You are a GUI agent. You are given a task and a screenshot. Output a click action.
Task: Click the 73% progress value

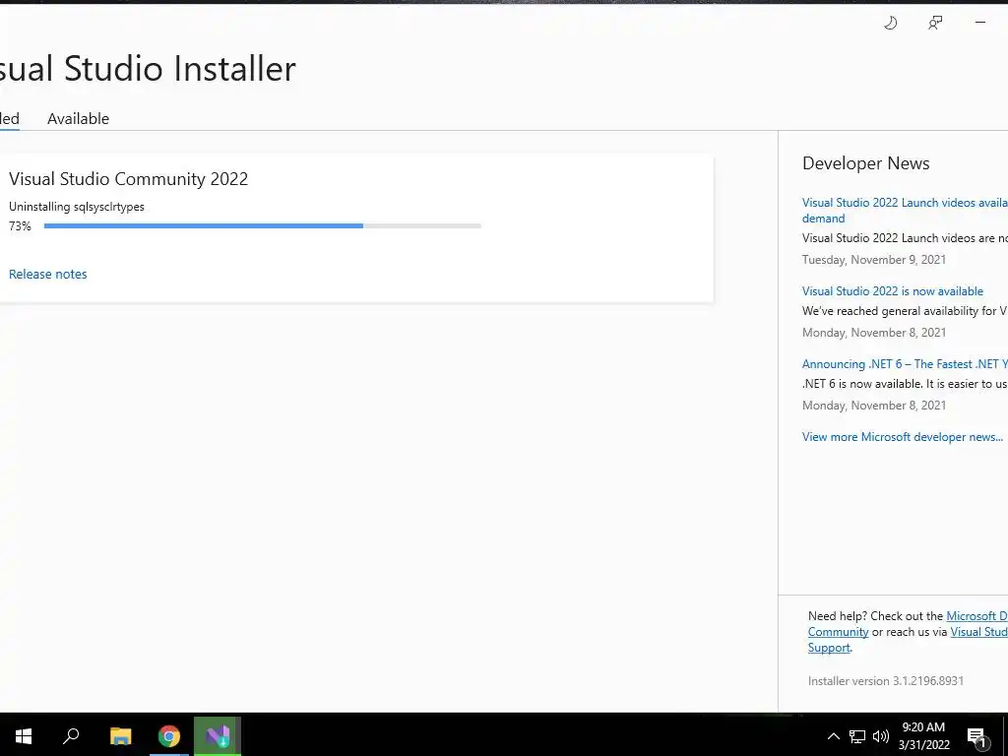click(20, 225)
